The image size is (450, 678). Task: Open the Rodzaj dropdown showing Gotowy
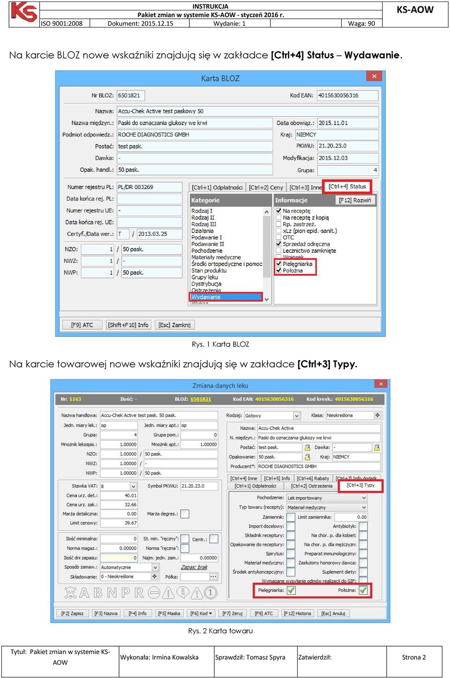click(296, 415)
